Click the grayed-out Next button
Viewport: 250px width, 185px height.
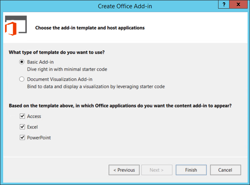click(157, 170)
